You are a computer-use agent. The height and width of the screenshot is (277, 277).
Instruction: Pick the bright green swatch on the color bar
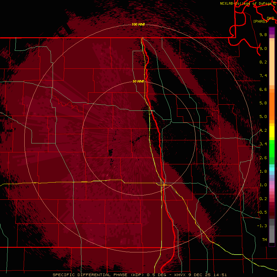272,148
